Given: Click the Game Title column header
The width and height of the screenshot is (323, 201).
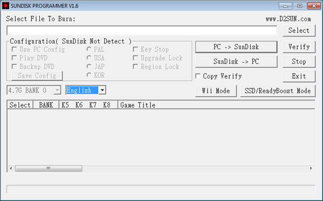Looking at the screenshot, I should [216, 105].
